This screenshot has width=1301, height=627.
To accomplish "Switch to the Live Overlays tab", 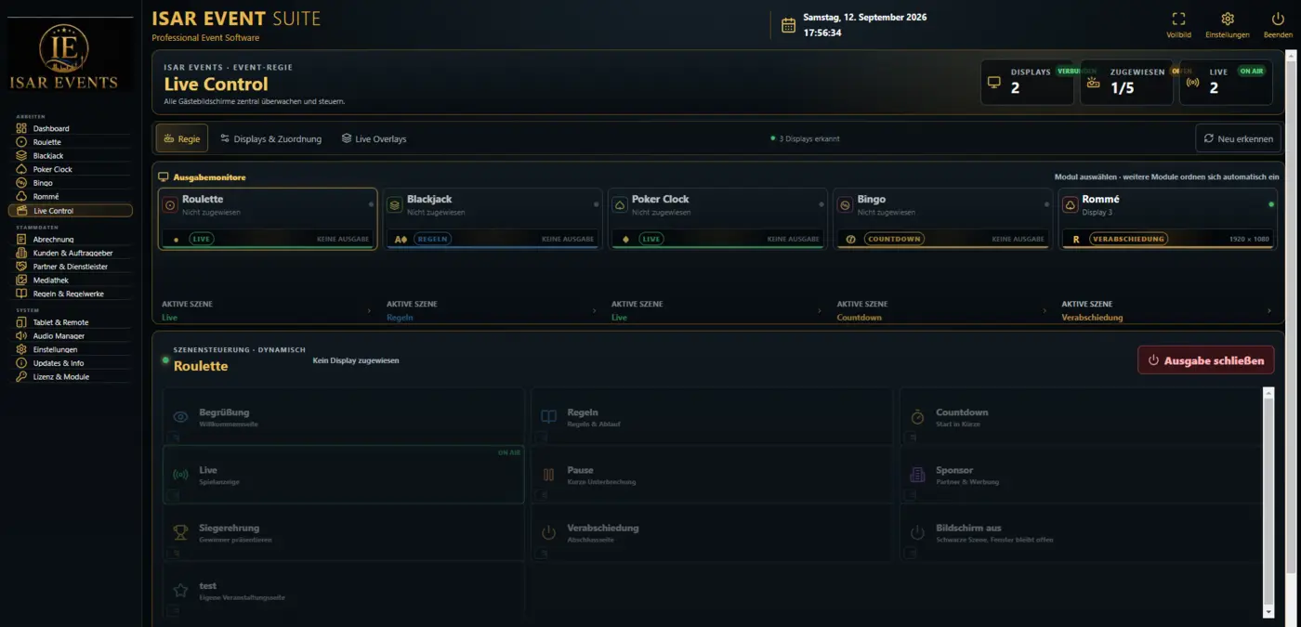I will [375, 138].
